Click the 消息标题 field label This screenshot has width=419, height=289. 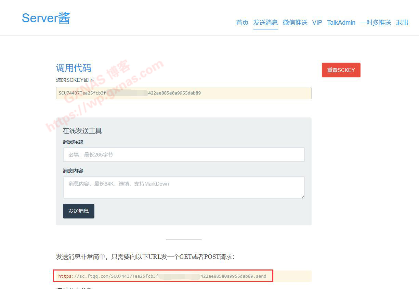[x=73, y=142]
